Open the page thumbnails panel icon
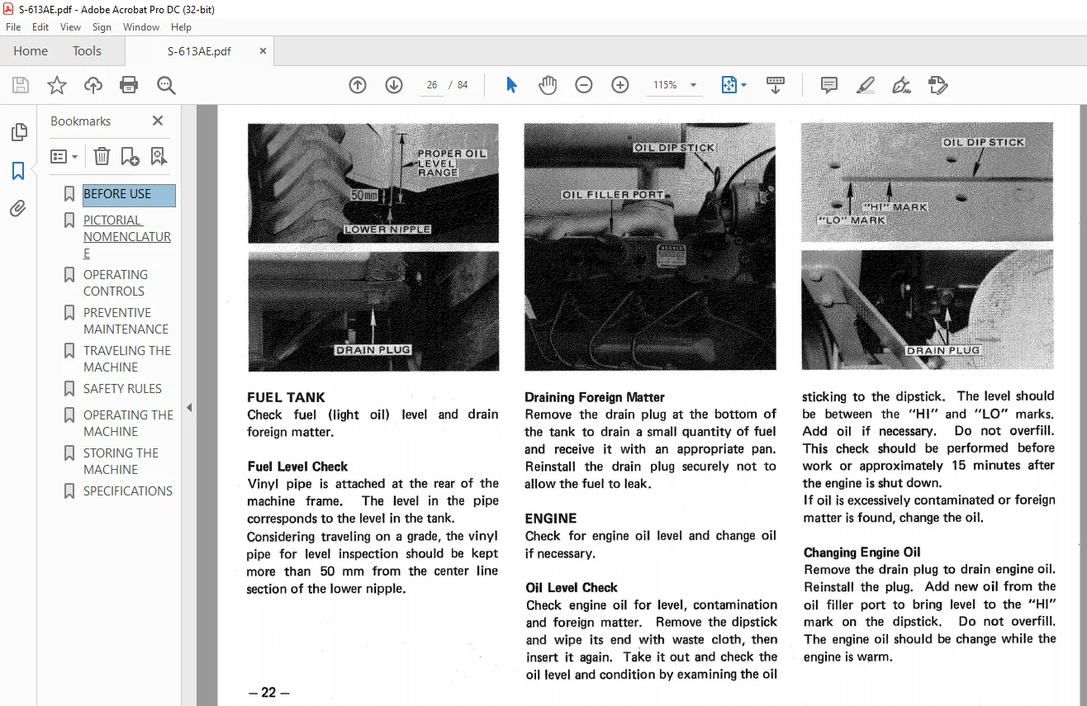The width and height of the screenshot is (1087, 706). click(x=18, y=132)
